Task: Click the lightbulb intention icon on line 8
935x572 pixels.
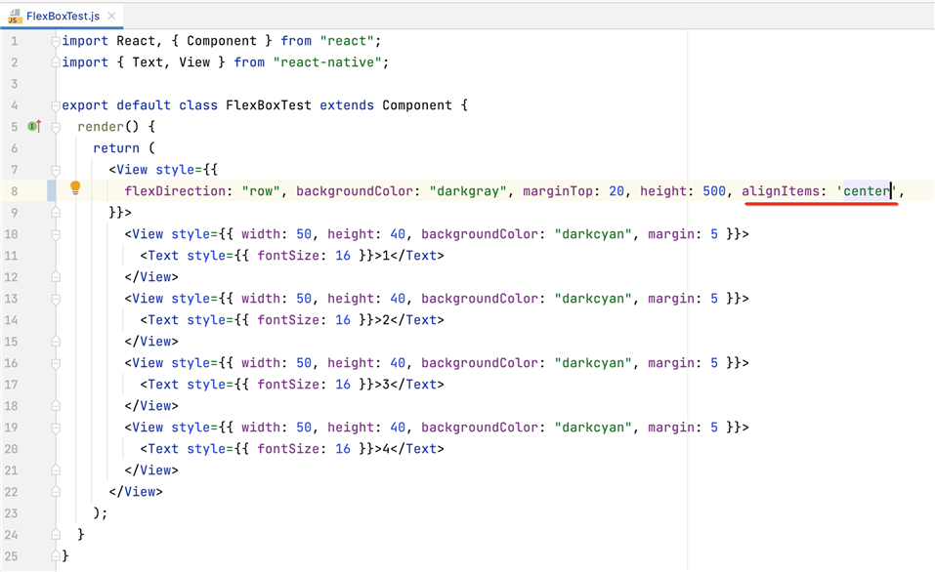Action: (75, 189)
